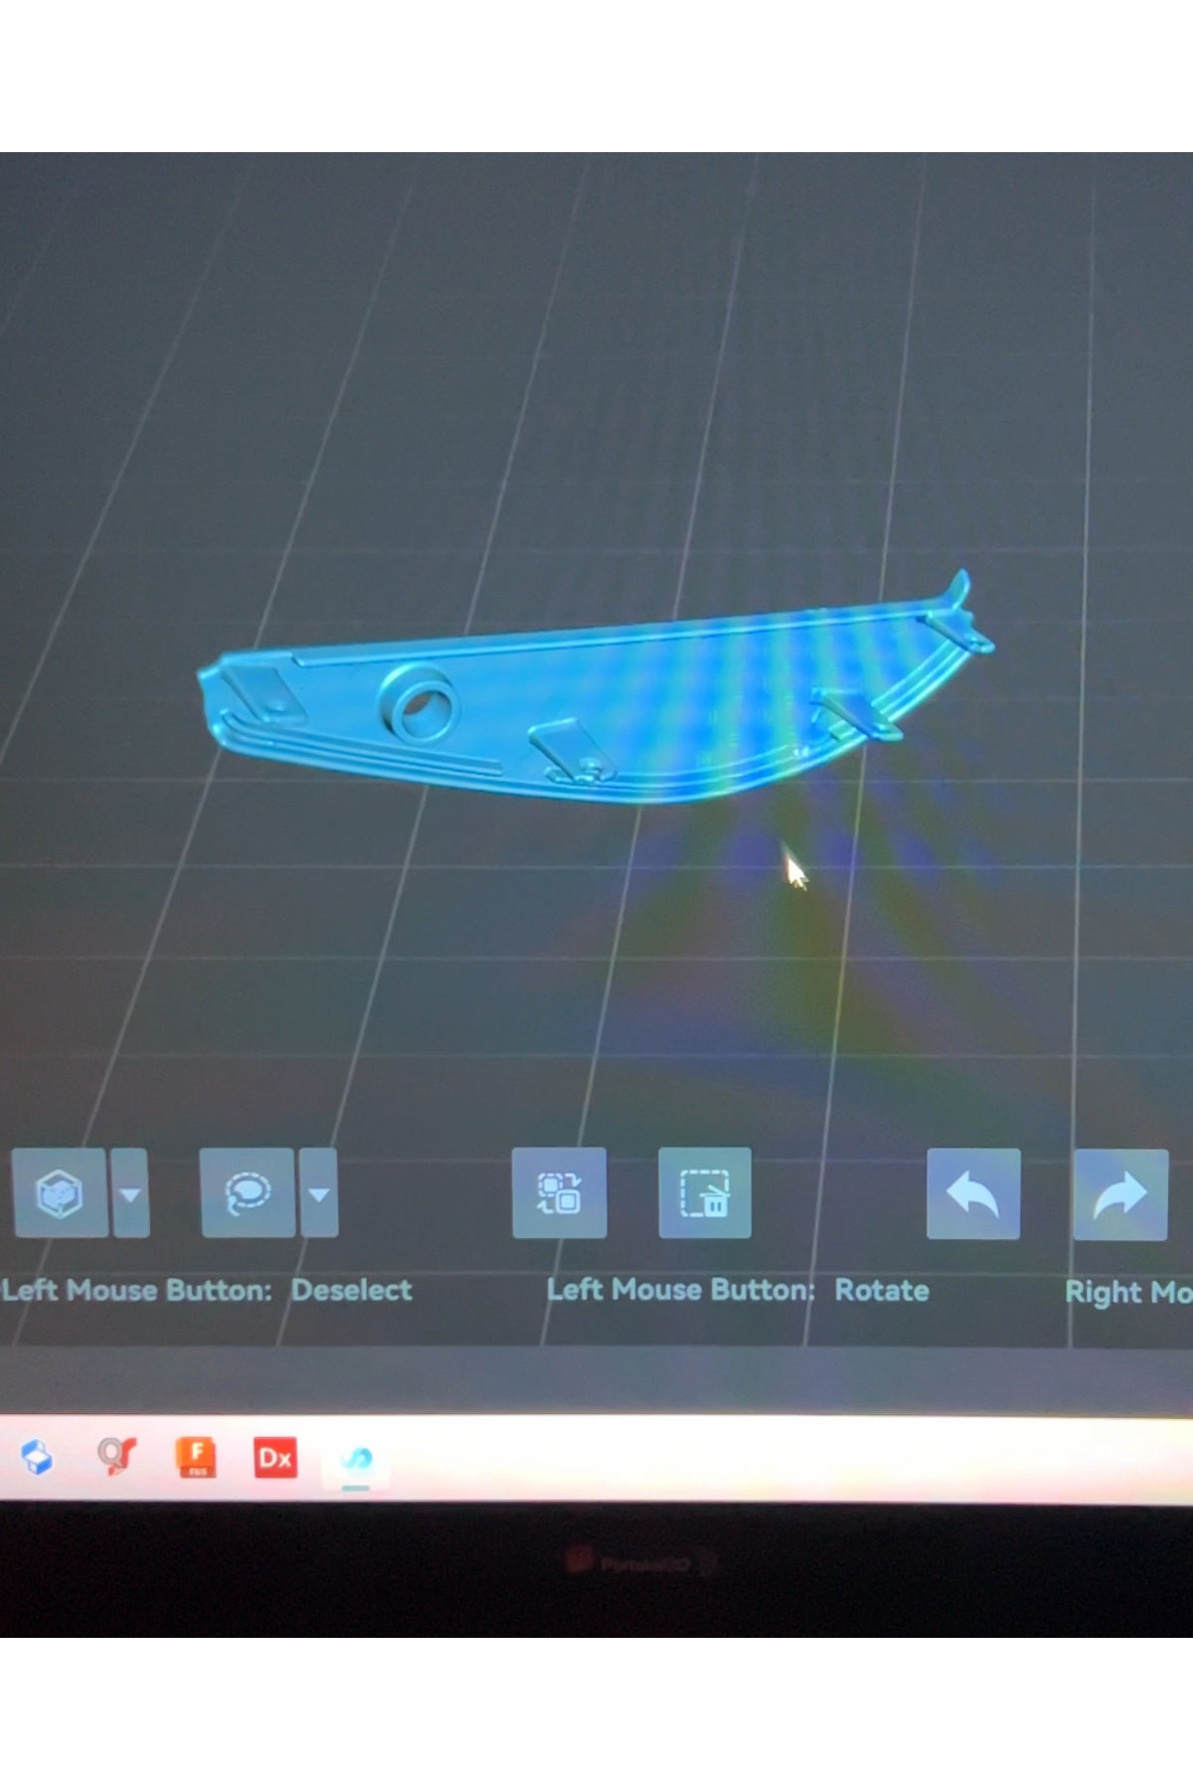Open the blue box app in taskbar

pyautogui.click(x=38, y=1458)
